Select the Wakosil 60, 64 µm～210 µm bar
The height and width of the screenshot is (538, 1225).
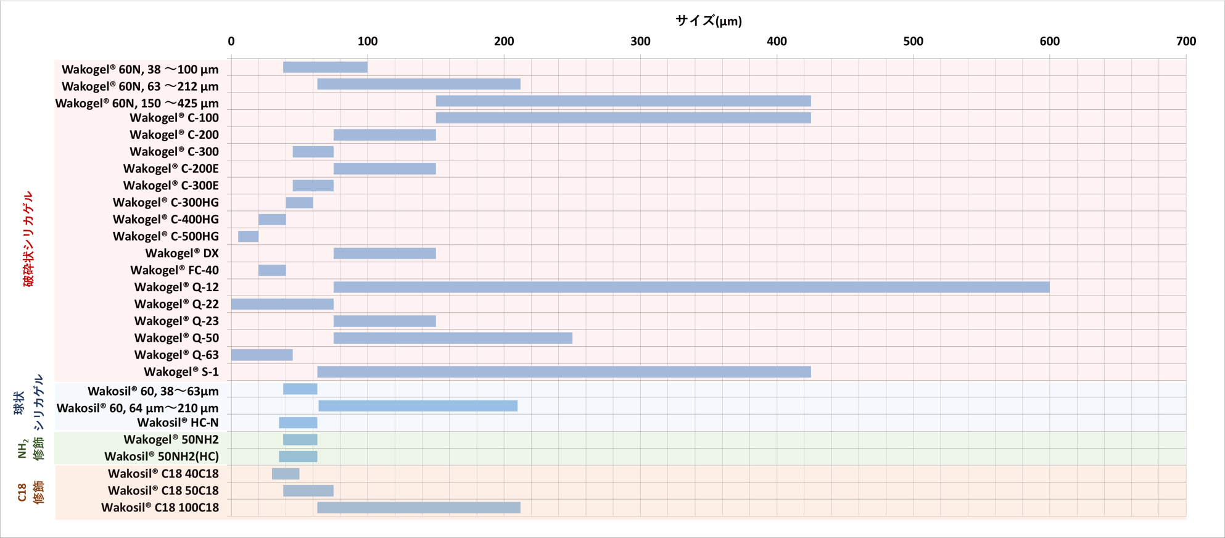(x=418, y=406)
